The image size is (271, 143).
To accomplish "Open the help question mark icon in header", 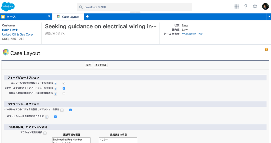I will point(246,7).
